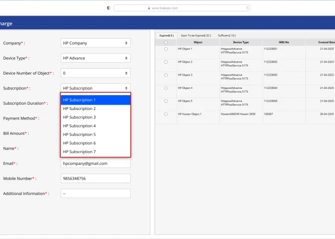Open the Company dropdown showing HP Company
The image size is (335, 239).
pos(95,43)
